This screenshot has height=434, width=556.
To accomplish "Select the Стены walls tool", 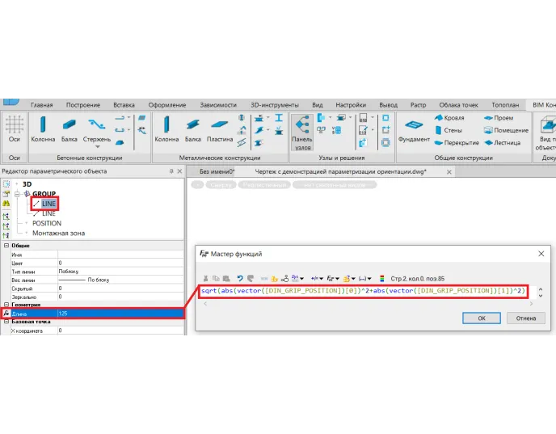I will pyautogui.click(x=449, y=130).
